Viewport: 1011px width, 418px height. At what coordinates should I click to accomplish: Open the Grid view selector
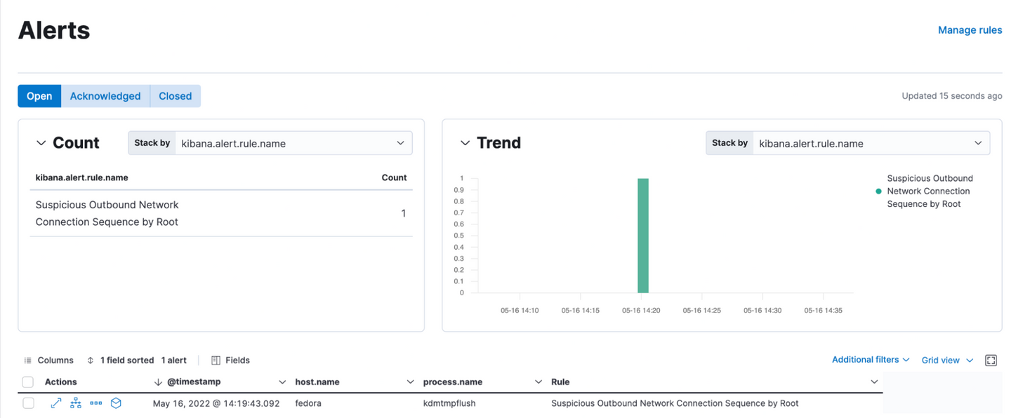pyautogui.click(x=947, y=360)
